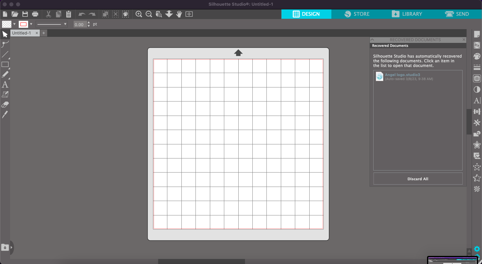Open the LIBRARY tab

pos(407,14)
